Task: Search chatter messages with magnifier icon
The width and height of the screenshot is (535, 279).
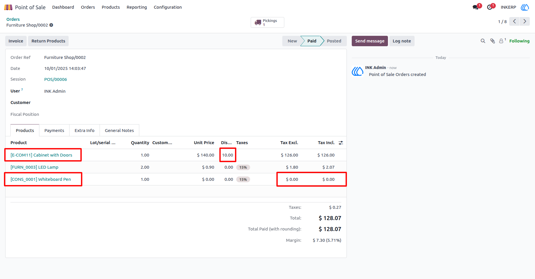Action: point(483,41)
